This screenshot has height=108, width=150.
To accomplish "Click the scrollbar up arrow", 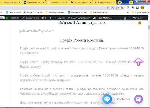I will pyautogui.click(x=149, y=16).
